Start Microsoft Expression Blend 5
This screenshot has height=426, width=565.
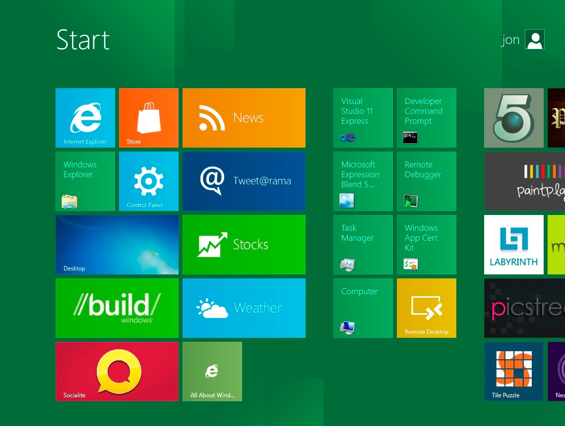363,181
